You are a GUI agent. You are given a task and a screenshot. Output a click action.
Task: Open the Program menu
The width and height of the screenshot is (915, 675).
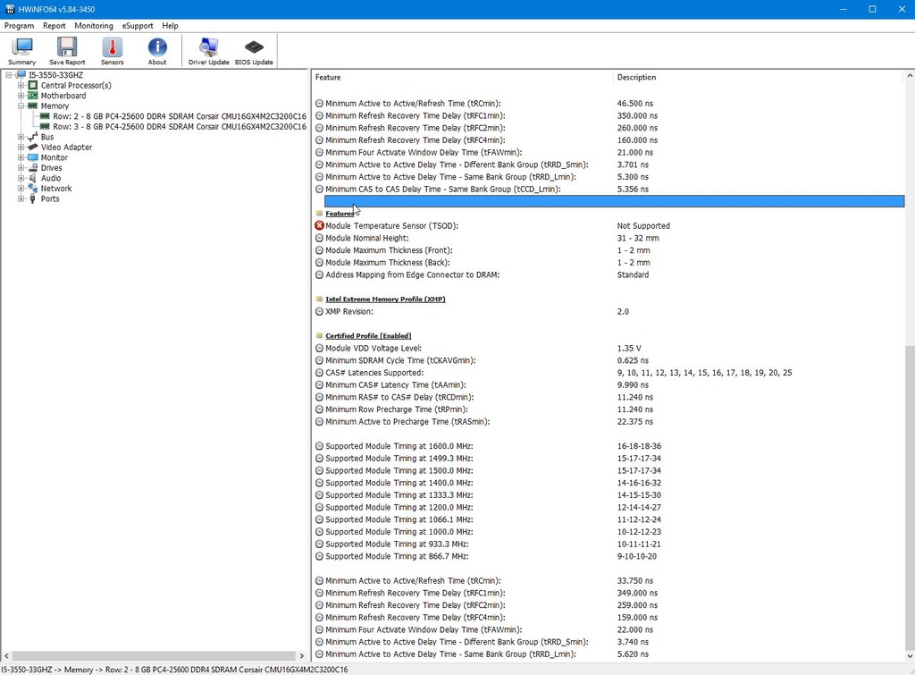click(20, 26)
